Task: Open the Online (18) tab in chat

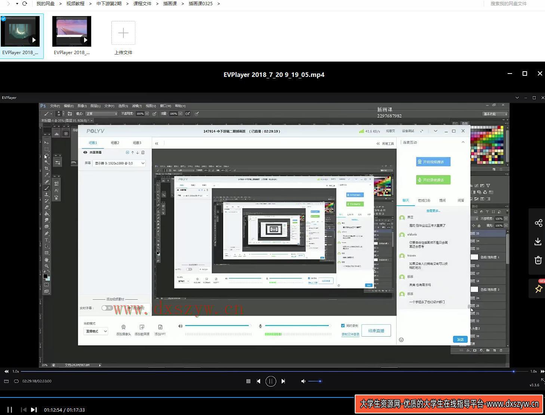Action: [424, 200]
